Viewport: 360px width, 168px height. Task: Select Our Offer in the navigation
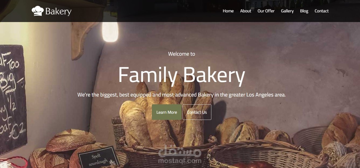[266, 11]
